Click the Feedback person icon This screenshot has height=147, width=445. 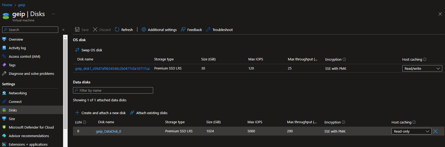tap(183, 29)
